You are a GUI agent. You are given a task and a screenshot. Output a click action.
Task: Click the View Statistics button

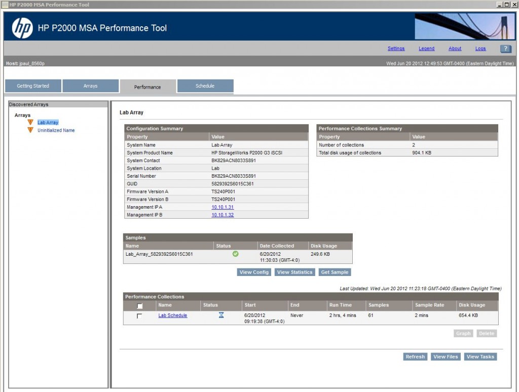click(x=294, y=272)
